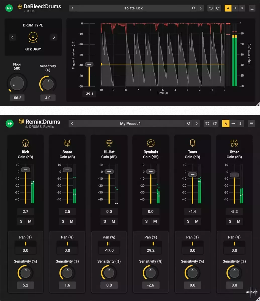
Task: Undo the last change in Remix:Drums
Action: click(x=207, y=124)
